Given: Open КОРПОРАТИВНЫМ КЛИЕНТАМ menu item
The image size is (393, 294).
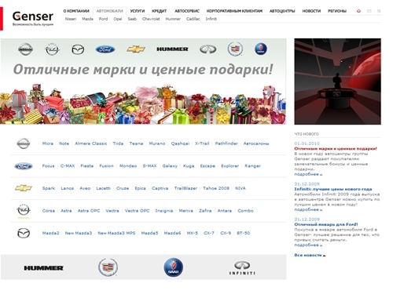Looking at the screenshot, I should (x=234, y=11).
